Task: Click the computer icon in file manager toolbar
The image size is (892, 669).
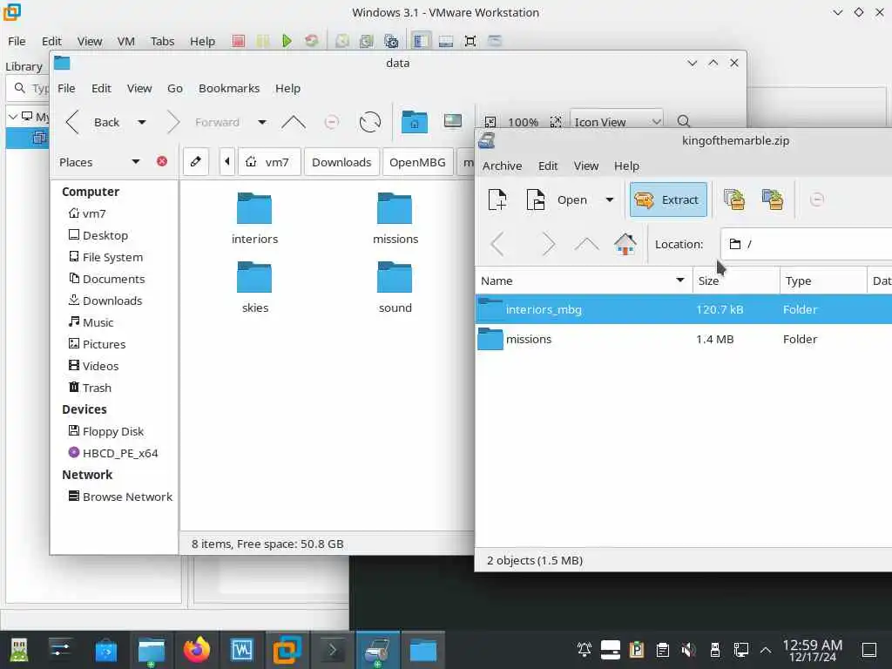Action: [x=453, y=122]
